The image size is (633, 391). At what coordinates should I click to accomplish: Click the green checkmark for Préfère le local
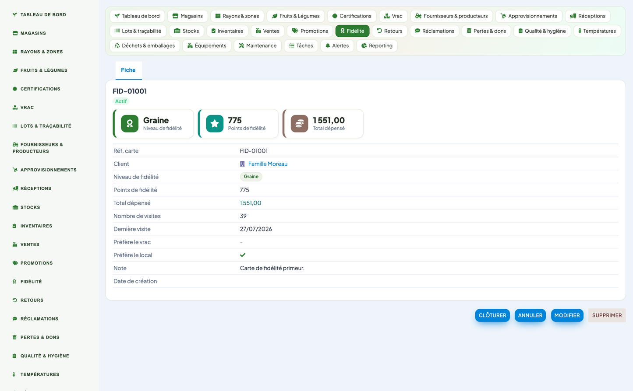(243, 255)
